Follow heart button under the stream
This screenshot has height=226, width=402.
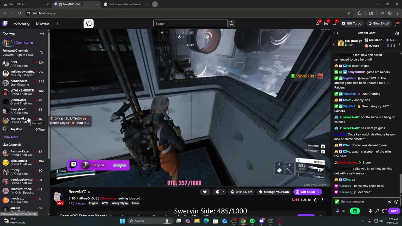click(x=205, y=192)
